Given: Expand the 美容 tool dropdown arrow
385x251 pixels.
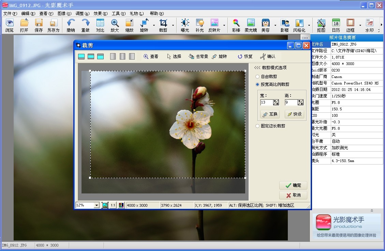Looking at the screenshot, I should point(275,26).
